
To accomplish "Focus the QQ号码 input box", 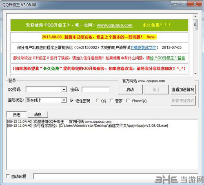I will (x=44, y=89).
